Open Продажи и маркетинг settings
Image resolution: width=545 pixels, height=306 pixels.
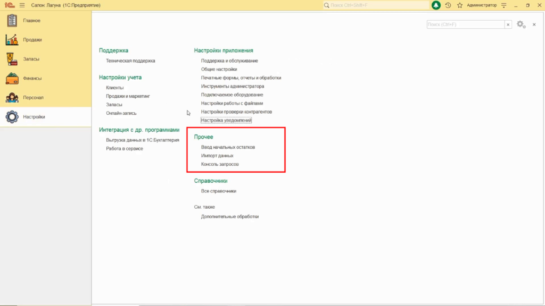(x=128, y=96)
